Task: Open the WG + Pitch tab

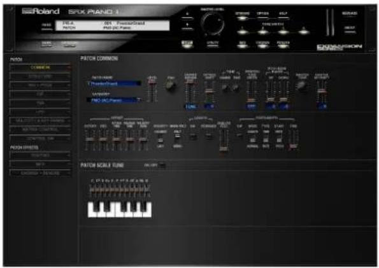Action: pyautogui.click(x=40, y=85)
